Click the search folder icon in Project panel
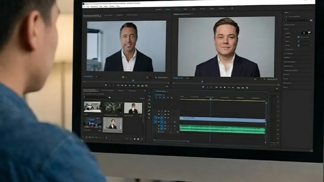 click(110, 97)
